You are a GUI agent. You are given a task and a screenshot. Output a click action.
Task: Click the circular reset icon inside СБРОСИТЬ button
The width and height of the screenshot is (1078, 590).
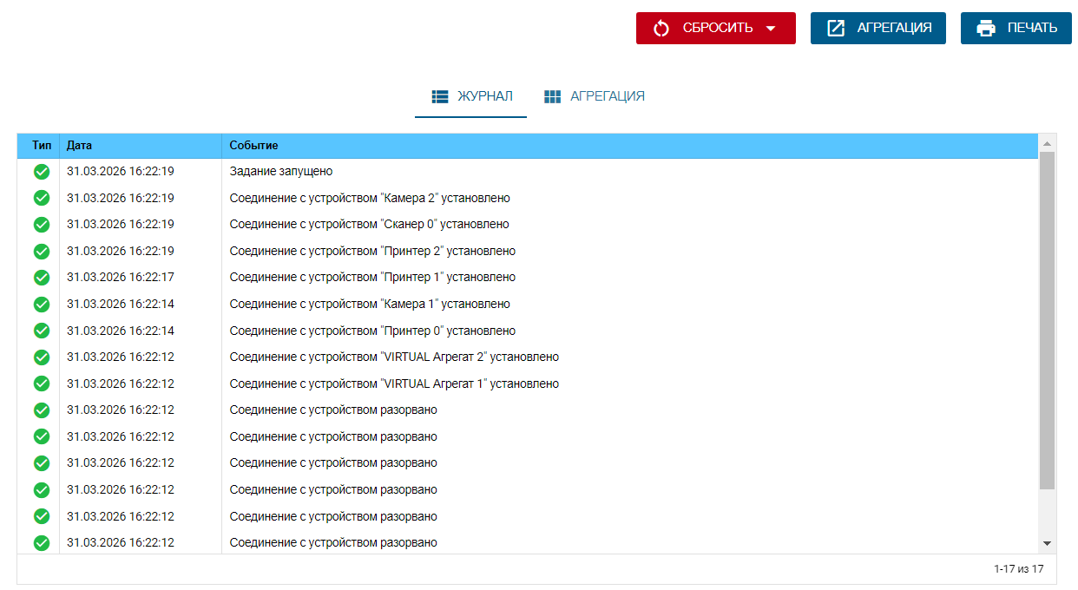[661, 28]
